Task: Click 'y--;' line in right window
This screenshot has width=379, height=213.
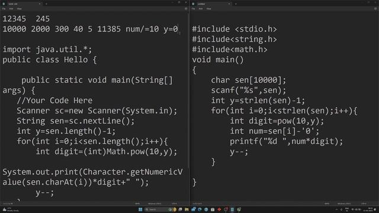Action: coord(239,151)
